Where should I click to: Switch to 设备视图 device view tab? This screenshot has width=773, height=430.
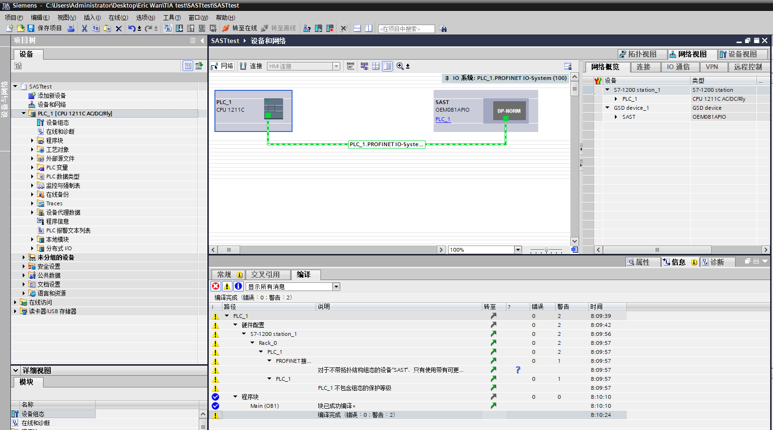point(742,54)
